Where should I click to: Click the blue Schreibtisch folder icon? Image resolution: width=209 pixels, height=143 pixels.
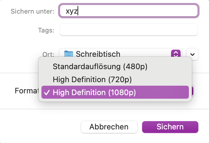[x=69, y=54]
